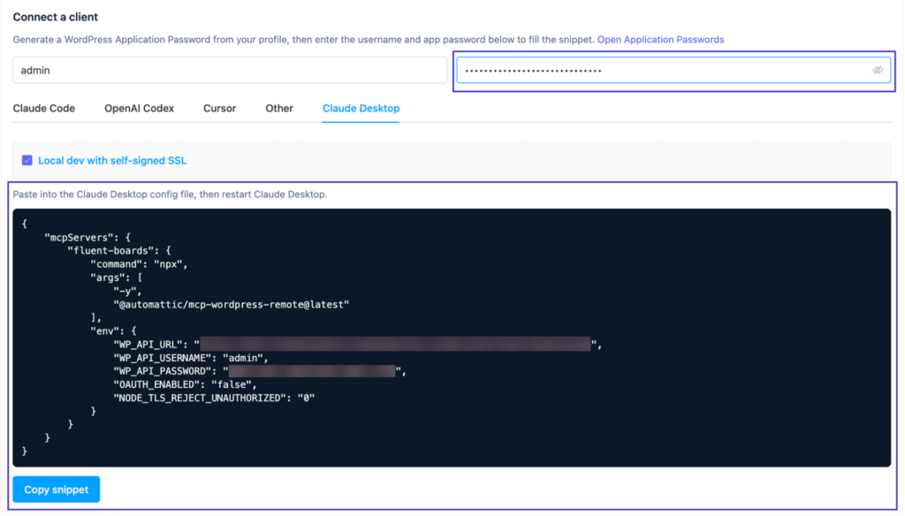Click the "OAUTH_ENABLED": "false" line
The width and height of the screenshot is (905, 516).
(x=186, y=384)
